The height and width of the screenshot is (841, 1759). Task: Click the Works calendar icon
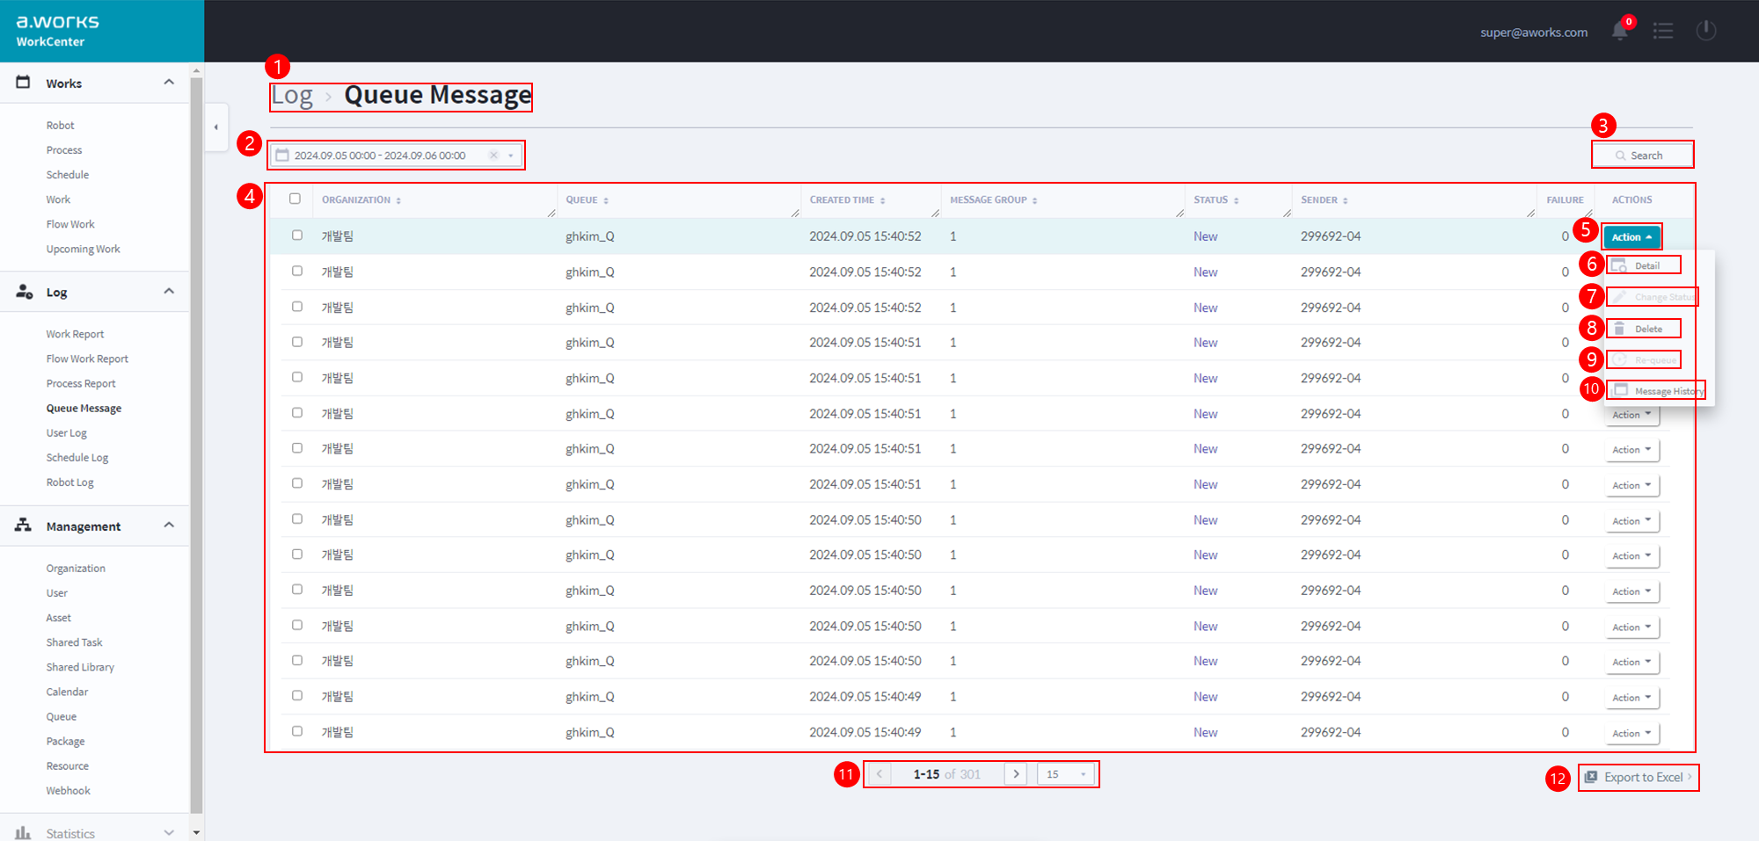click(24, 83)
